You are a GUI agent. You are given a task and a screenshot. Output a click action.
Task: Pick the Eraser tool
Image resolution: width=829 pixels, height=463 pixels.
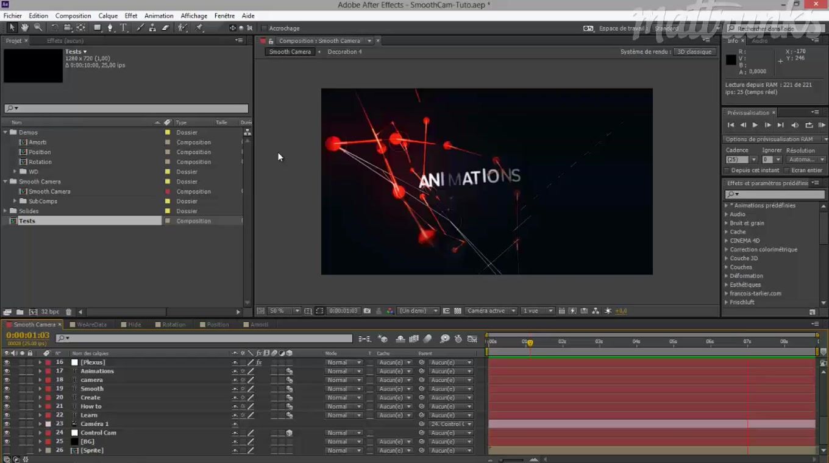coord(165,28)
